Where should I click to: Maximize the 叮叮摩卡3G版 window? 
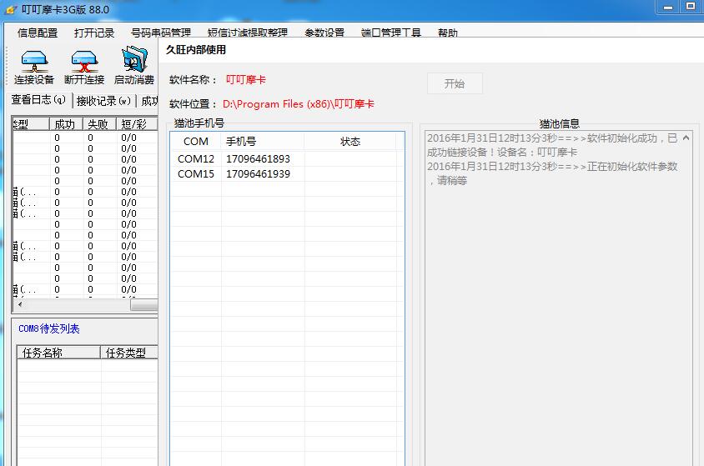pyautogui.click(x=691, y=7)
